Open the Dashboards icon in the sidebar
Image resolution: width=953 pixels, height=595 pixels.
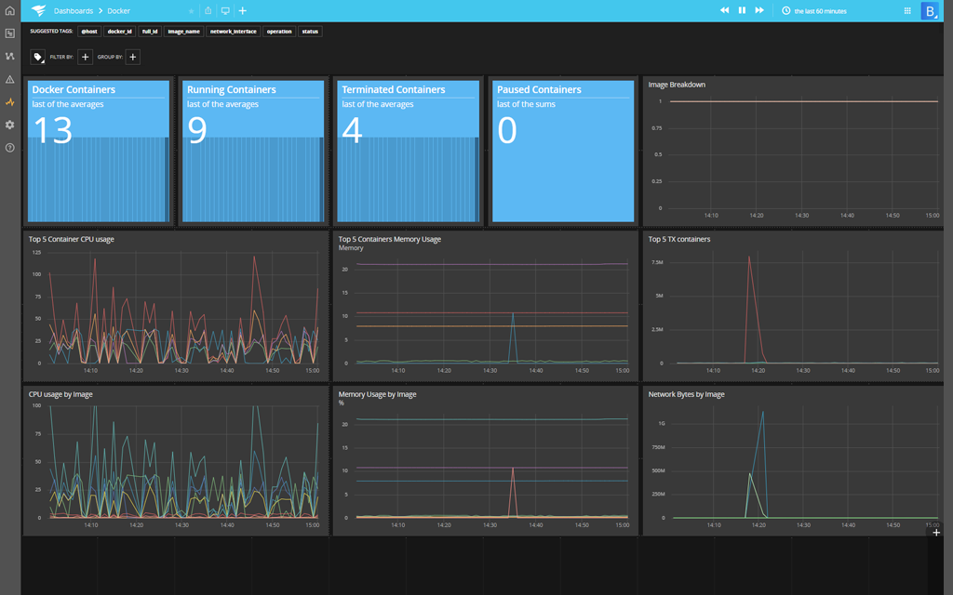coord(9,33)
